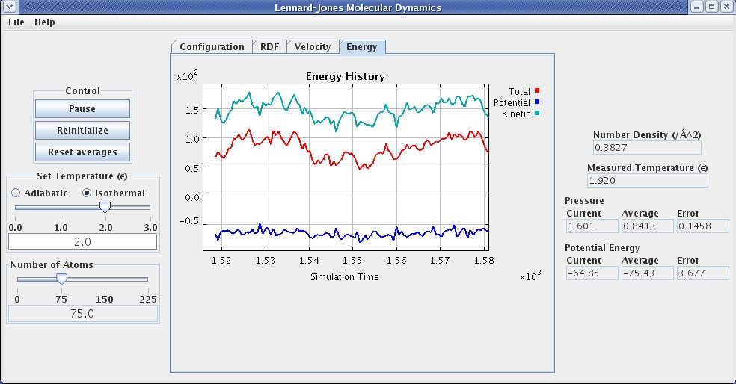This screenshot has width=736, height=384.
Task: Click the Number of Atoms slider thumb
Action: [x=61, y=279]
